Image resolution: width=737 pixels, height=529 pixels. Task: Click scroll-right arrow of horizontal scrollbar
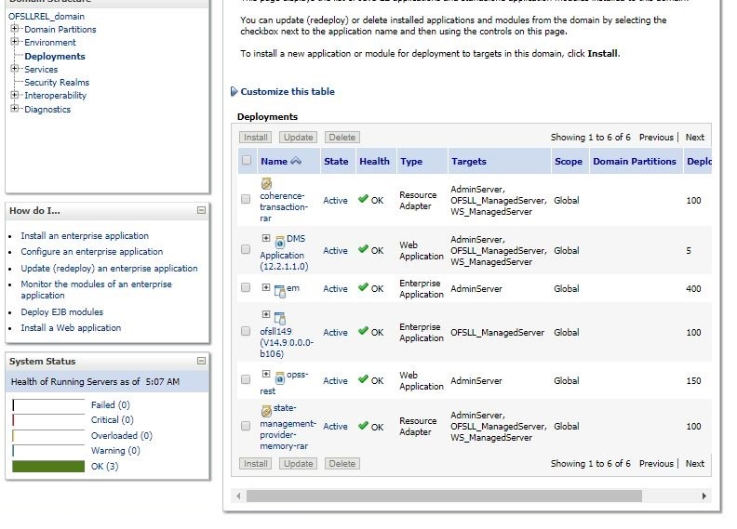[704, 496]
